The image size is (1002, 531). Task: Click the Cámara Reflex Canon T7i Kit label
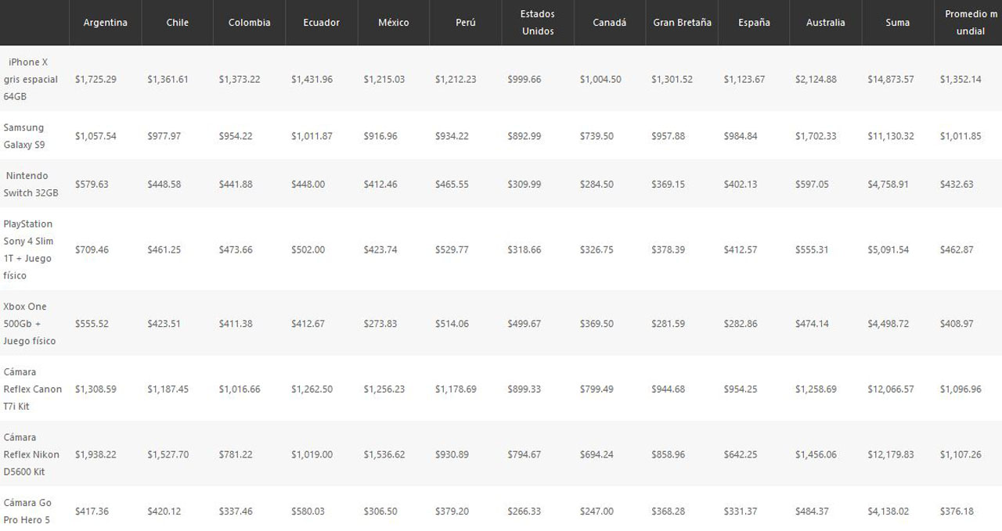[33, 389]
